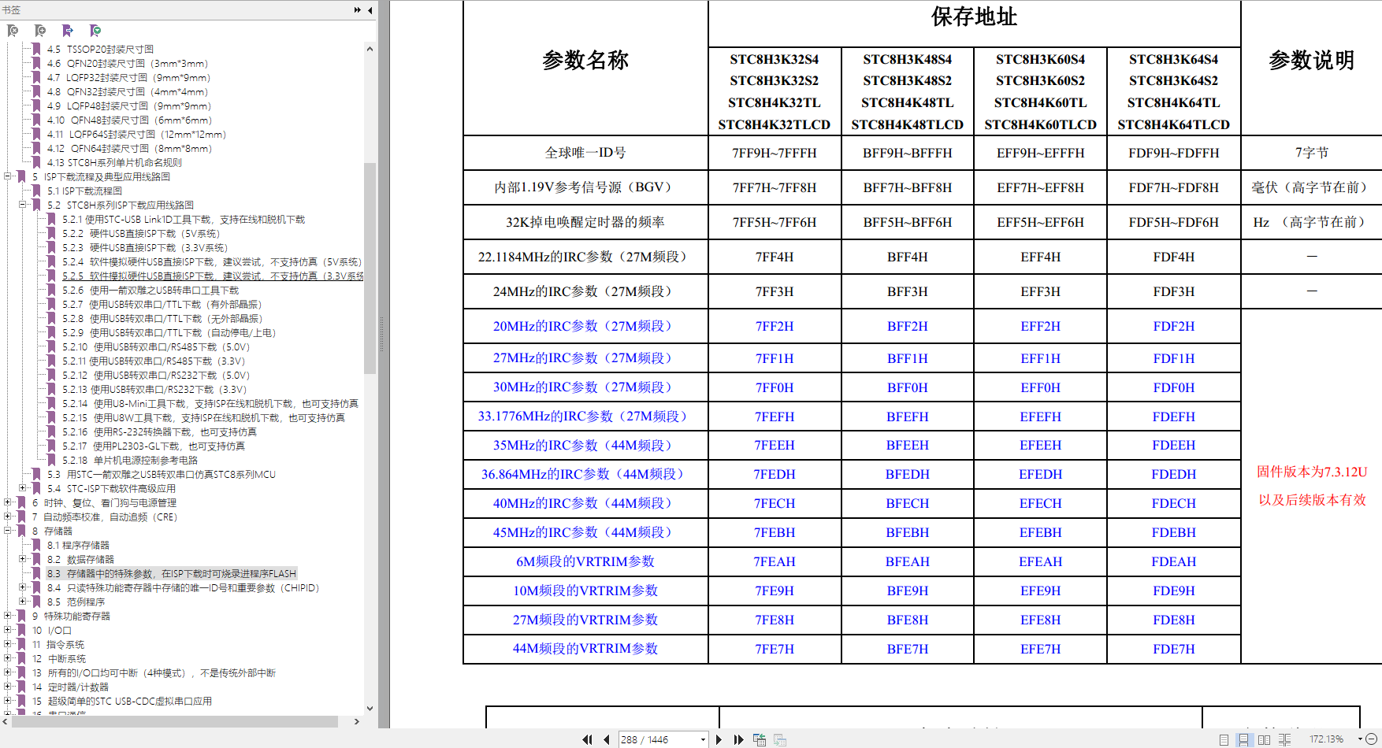Click the bookmarks scrollbar up arrow
The height and width of the screenshot is (748, 1382).
tap(370, 49)
